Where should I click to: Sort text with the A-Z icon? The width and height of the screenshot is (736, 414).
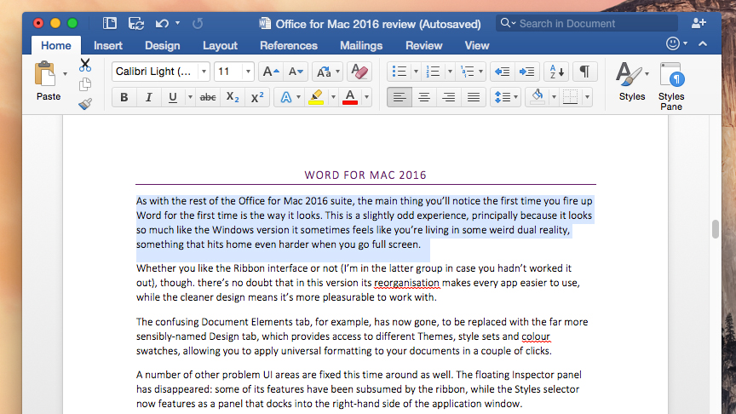pyautogui.click(x=557, y=72)
